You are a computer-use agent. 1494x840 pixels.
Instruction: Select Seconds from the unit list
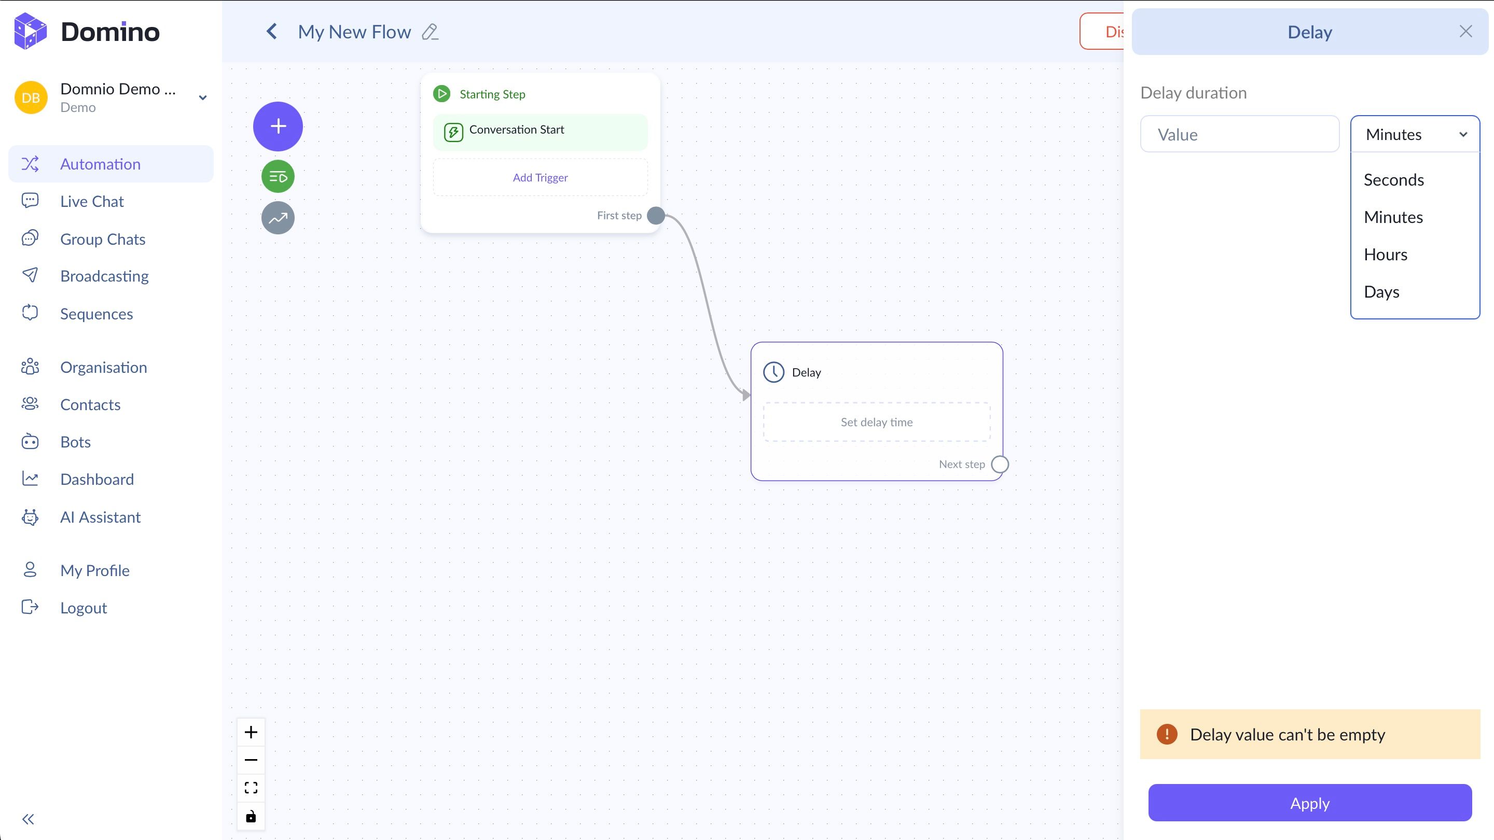tap(1393, 180)
